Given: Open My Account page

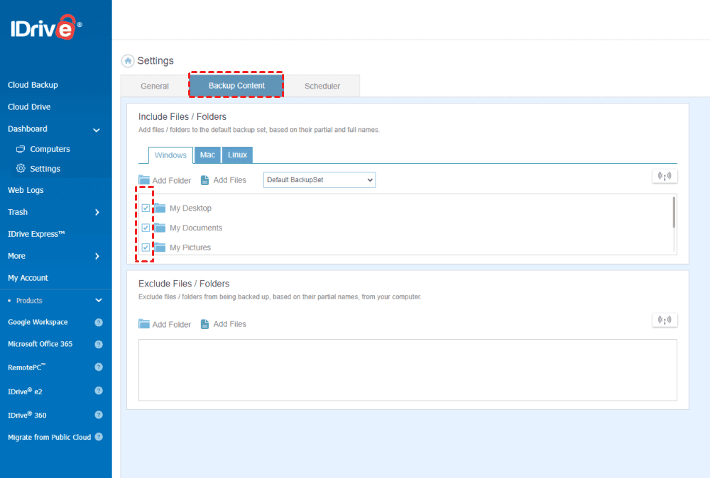Looking at the screenshot, I should click(x=28, y=278).
